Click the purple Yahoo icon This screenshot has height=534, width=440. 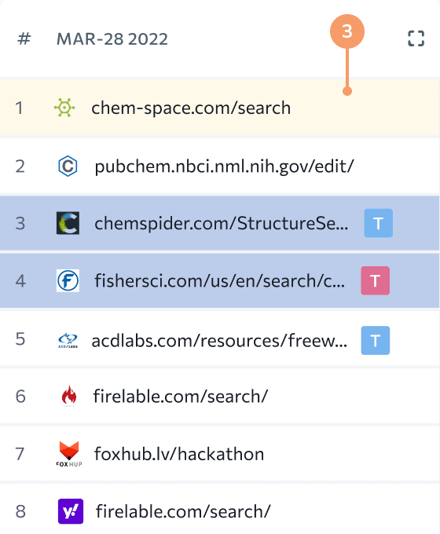click(x=71, y=511)
